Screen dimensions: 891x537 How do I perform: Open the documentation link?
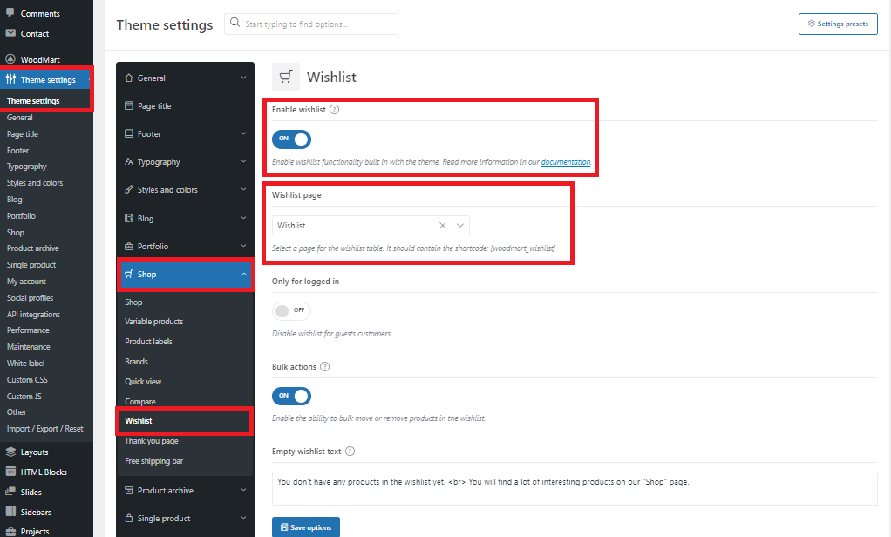(566, 162)
